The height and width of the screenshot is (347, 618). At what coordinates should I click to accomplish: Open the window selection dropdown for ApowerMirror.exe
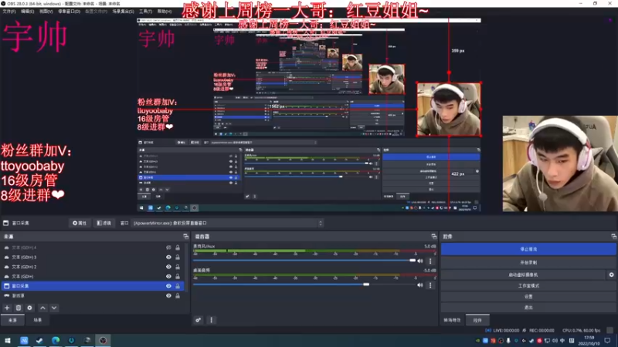point(227,223)
